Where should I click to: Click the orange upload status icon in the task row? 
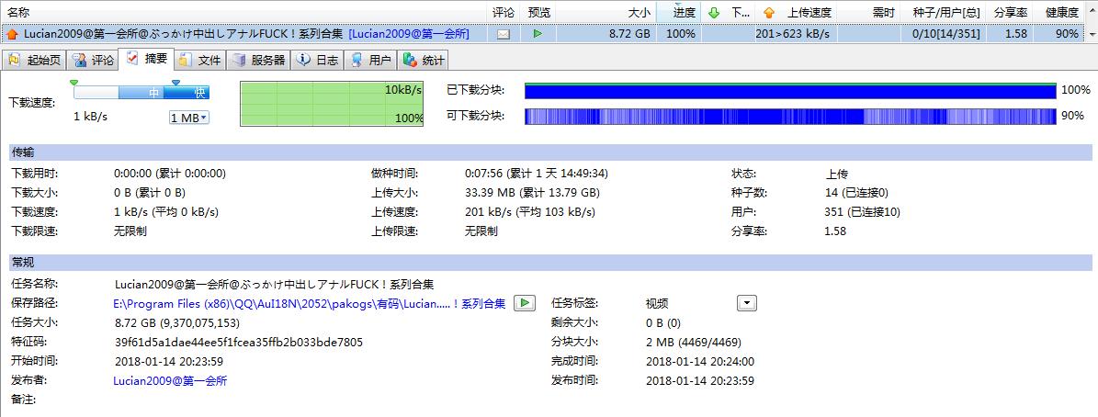point(12,34)
